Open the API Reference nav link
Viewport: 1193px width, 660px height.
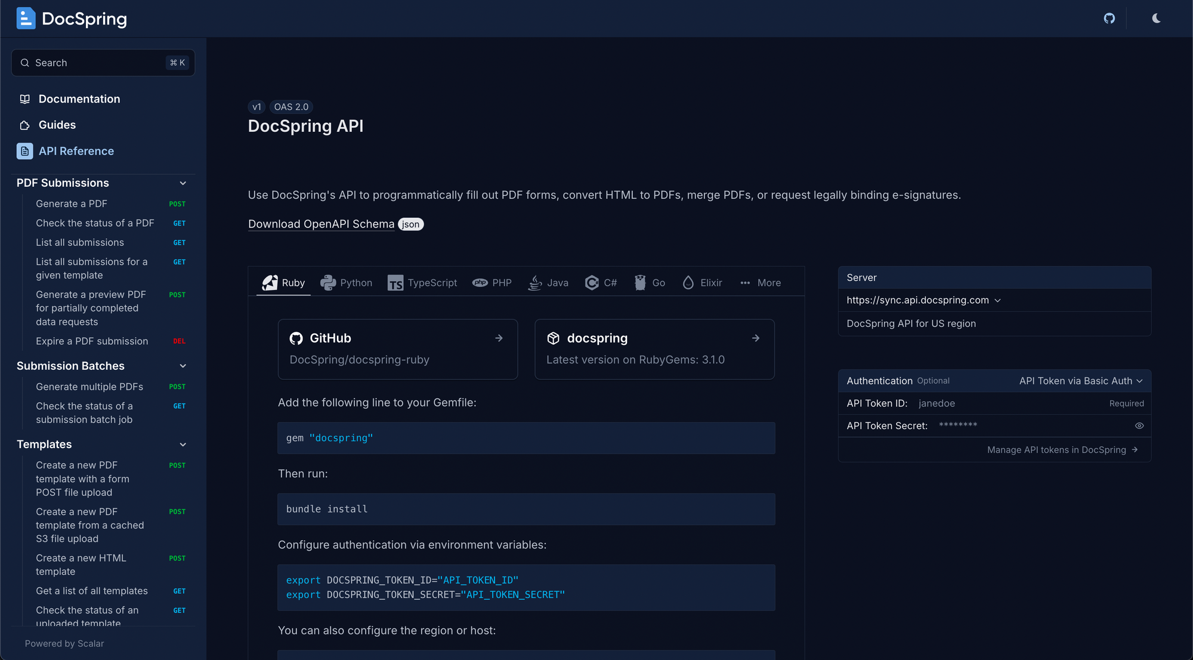tap(76, 151)
